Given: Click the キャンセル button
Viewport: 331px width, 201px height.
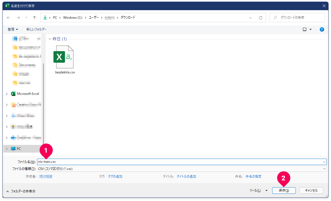Looking at the screenshot, I should coord(311,191).
